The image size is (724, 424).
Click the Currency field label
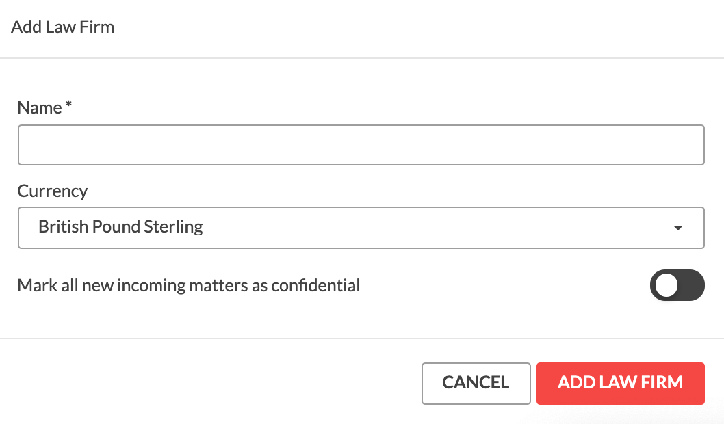[x=53, y=191]
